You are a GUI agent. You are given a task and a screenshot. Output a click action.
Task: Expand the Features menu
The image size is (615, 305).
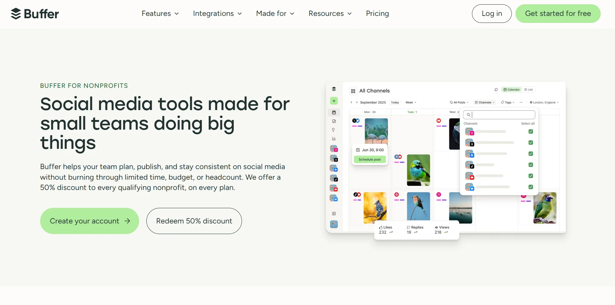tap(160, 14)
